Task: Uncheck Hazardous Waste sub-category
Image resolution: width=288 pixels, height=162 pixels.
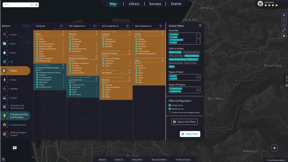Action: pos(70,73)
